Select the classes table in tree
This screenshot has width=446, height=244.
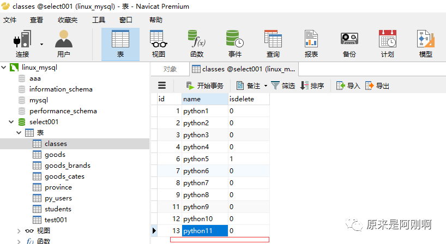(56, 144)
